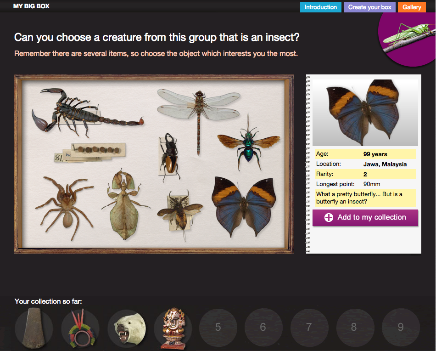Open the Ganesha statue collection item
The image size is (436, 351).
173,328
